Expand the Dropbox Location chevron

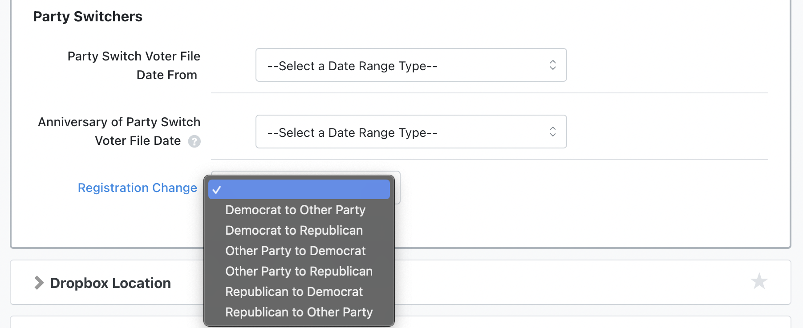[39, 283]
